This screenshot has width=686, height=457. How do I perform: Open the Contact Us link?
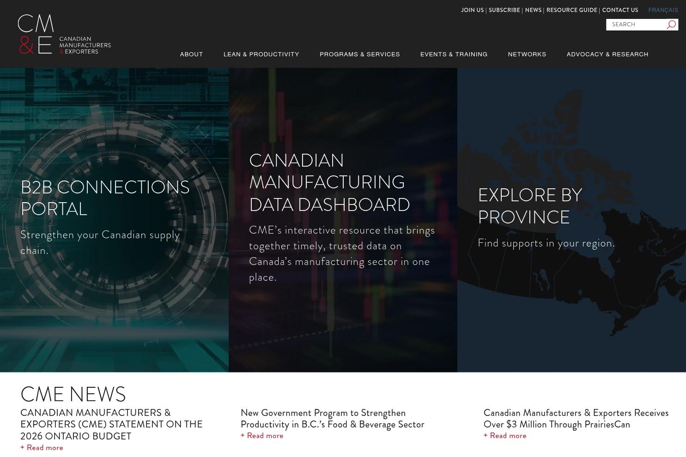620,10
